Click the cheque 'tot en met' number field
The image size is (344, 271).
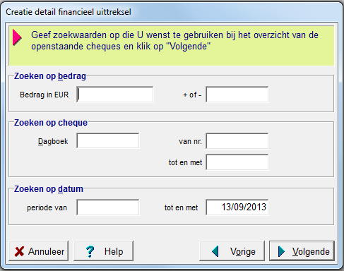tap(237, 162)
